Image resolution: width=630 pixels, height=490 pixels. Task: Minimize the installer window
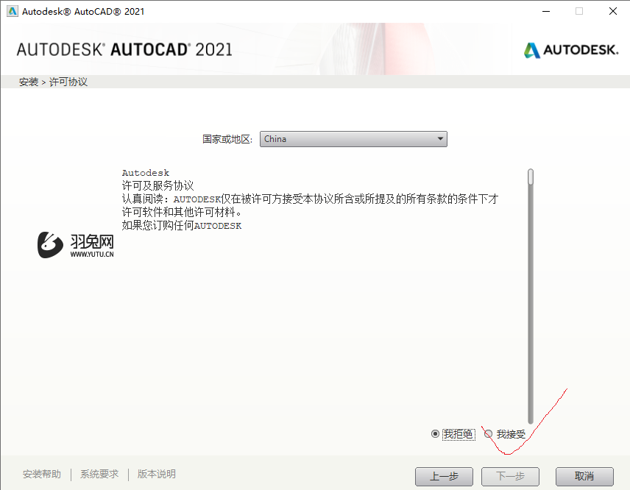[545, 11]
